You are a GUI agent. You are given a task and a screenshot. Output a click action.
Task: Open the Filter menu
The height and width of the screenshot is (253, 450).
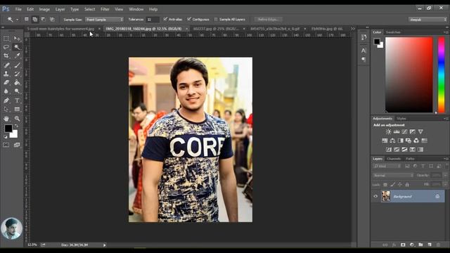tap(105, 9)
